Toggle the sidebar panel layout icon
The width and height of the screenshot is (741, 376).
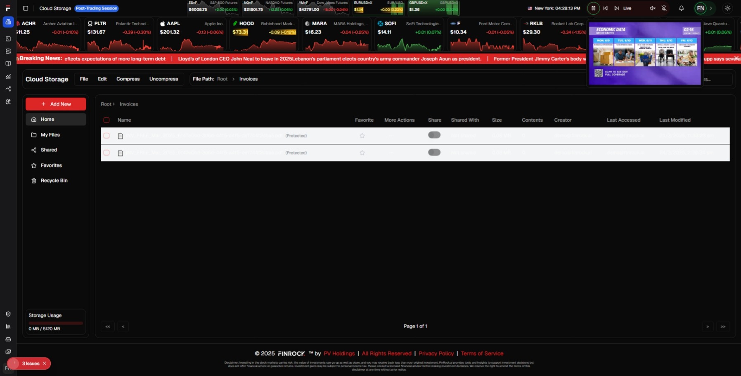tap(26, 8)
